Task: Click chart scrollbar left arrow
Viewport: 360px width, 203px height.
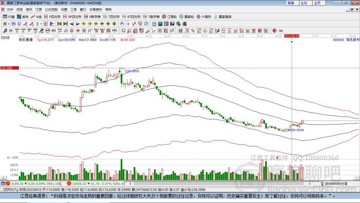Action: (x=130, y=183)
